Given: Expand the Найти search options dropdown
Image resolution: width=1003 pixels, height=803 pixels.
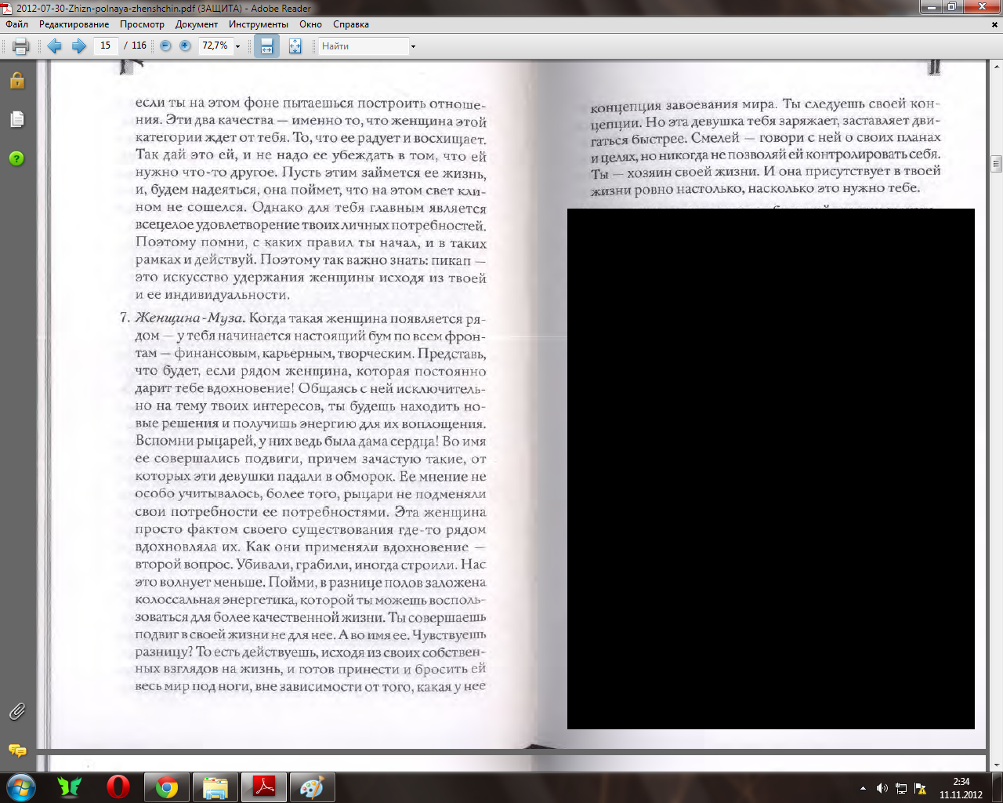Looking at the screenshot, I should (x=413, y=46).
